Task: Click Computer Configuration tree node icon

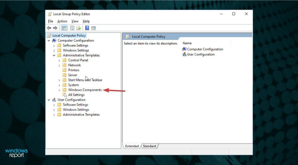Action: pyautogui.click(x=54, y=40)
